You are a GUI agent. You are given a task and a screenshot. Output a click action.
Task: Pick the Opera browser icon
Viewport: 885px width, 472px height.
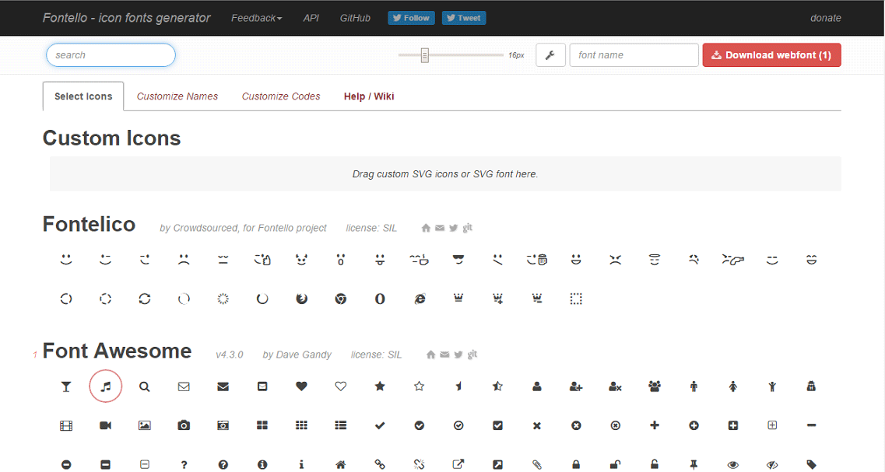(x=380, y=299)
